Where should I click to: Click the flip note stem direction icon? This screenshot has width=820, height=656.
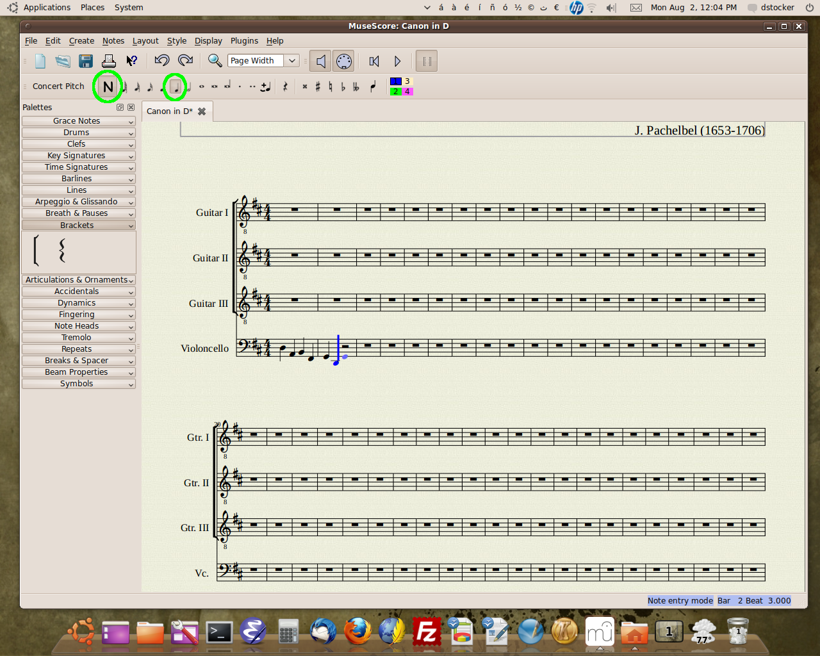pos(372,86)
